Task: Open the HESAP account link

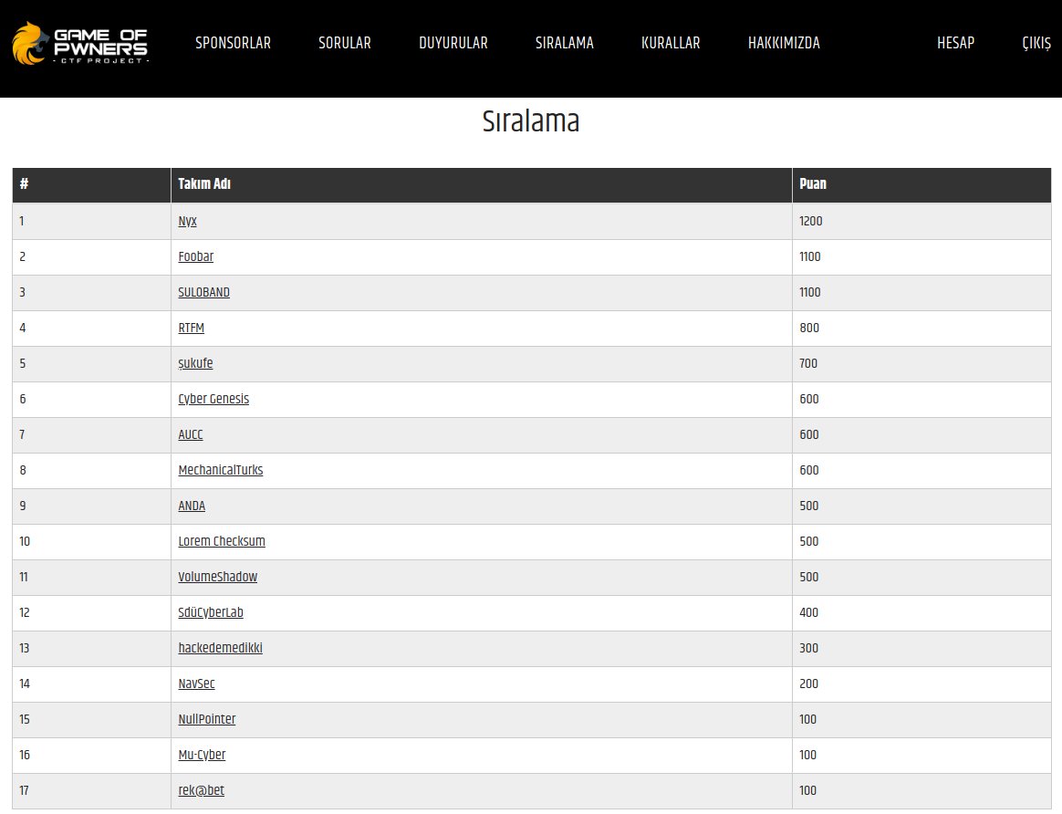Action: tap(955, 43)
